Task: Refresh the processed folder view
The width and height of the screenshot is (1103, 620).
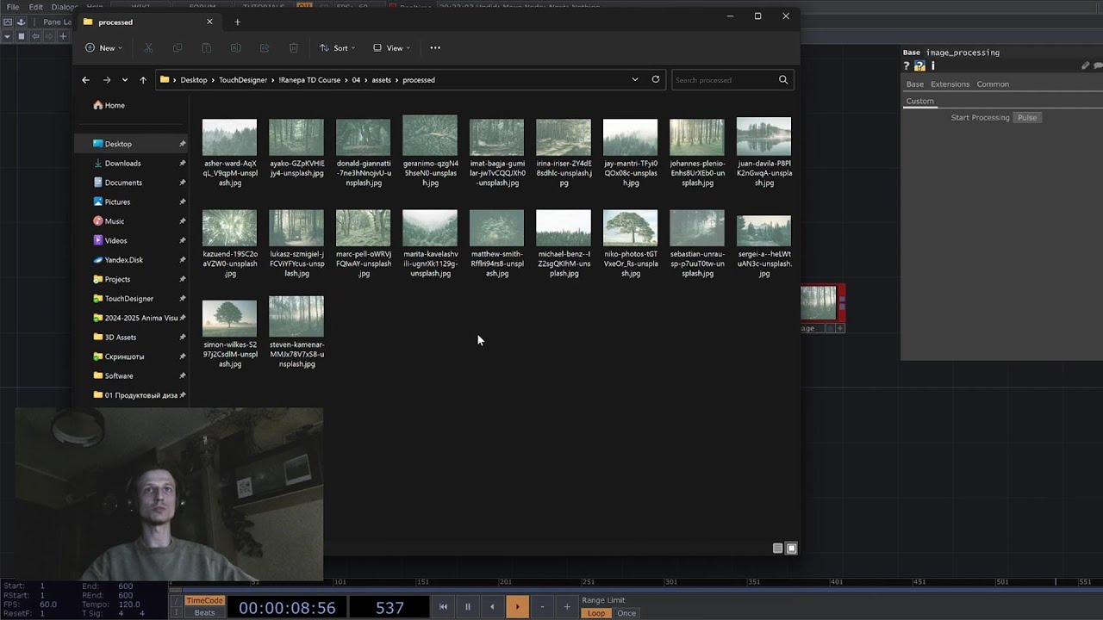Action: tap(656, 79)
